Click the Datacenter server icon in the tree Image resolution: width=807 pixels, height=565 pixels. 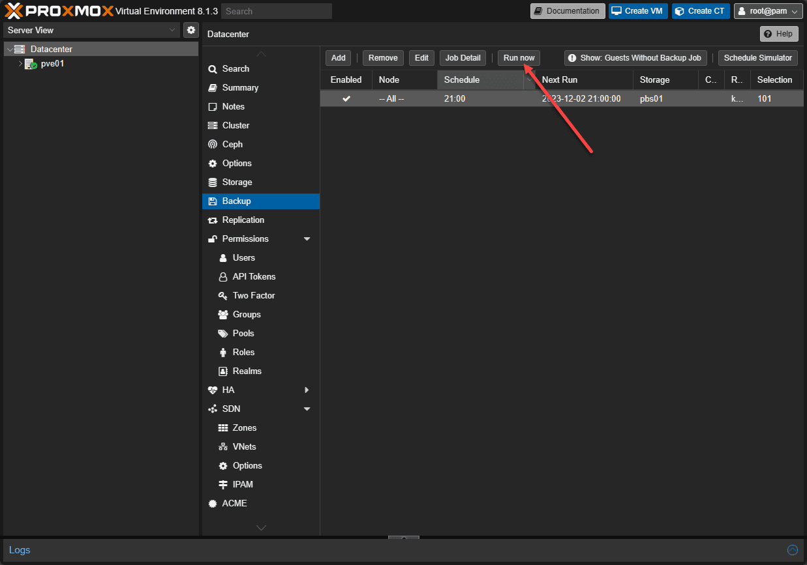point(20,50)
